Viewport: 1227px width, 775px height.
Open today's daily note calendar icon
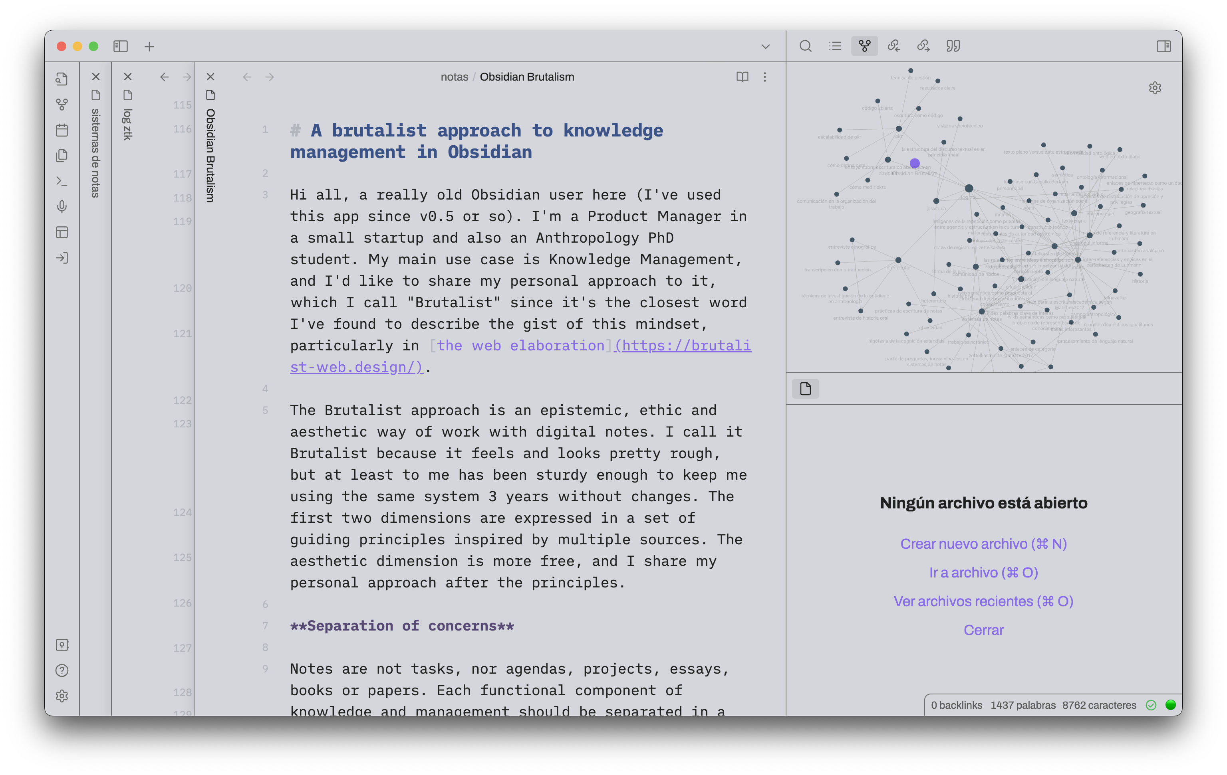pyautogui.click(x=62, y=130)
